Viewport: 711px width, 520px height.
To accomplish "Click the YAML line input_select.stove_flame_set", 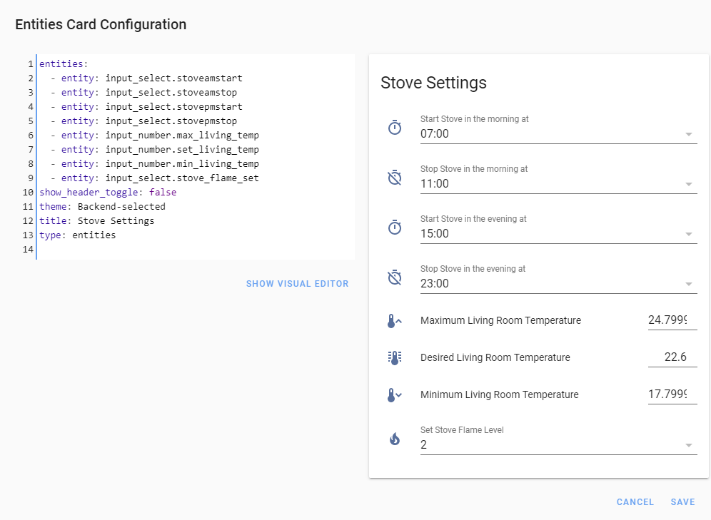I will click(155, 178).
